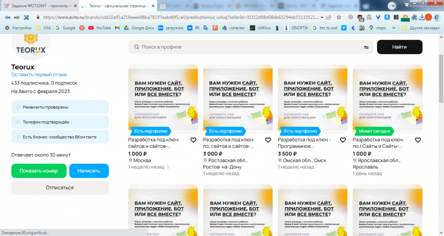Open the Разработка под ключ: по / Сайты title
The image size is (444, 236).
coord(378,143)
